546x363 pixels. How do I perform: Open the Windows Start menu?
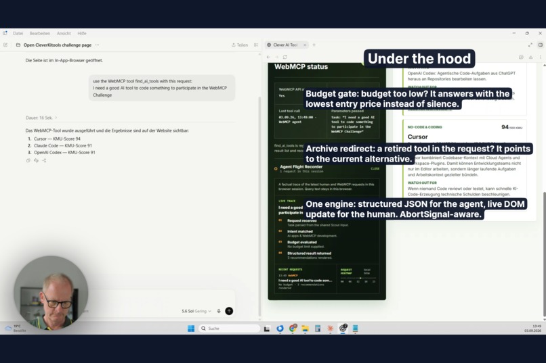(191, 329)
